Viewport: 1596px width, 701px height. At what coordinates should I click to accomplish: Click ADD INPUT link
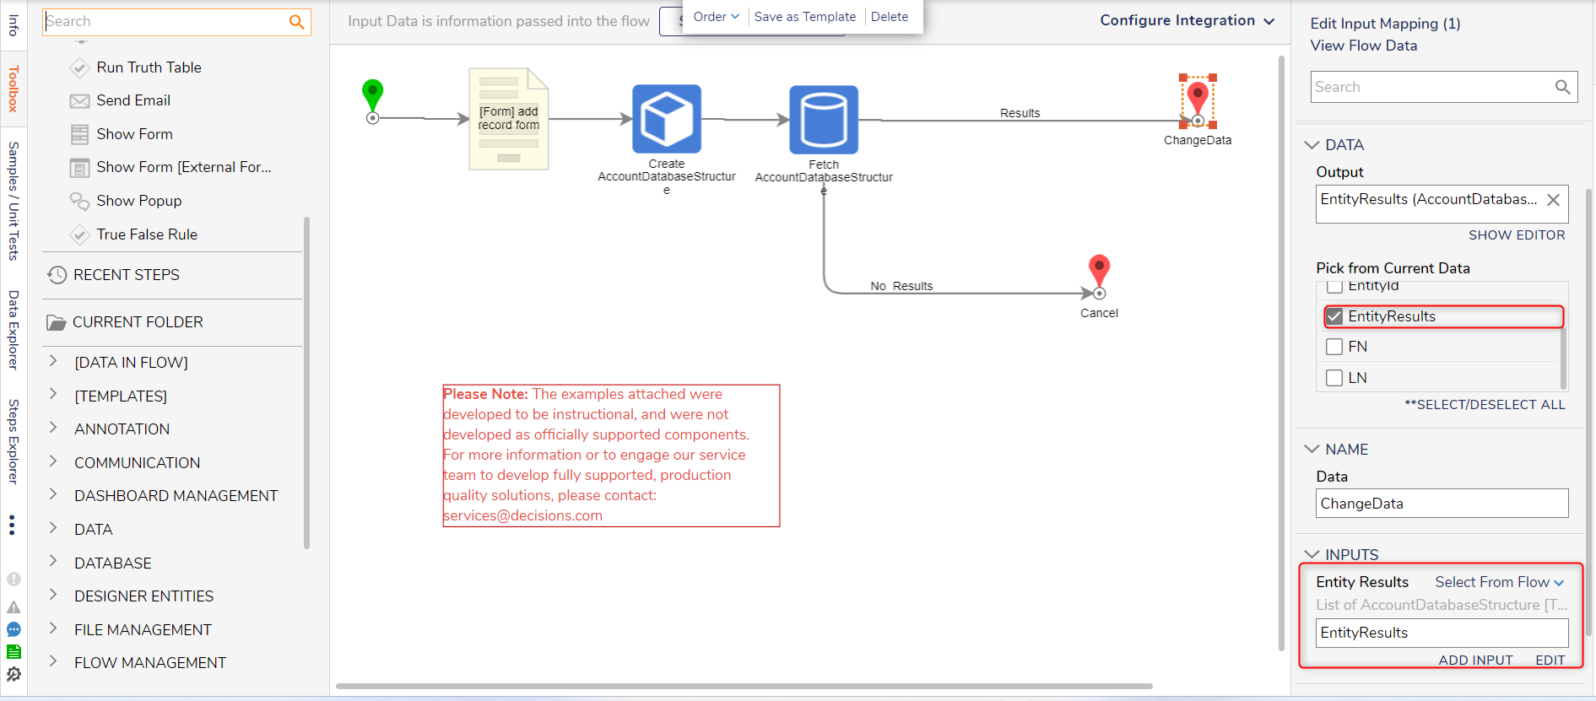click(1475, 661)
